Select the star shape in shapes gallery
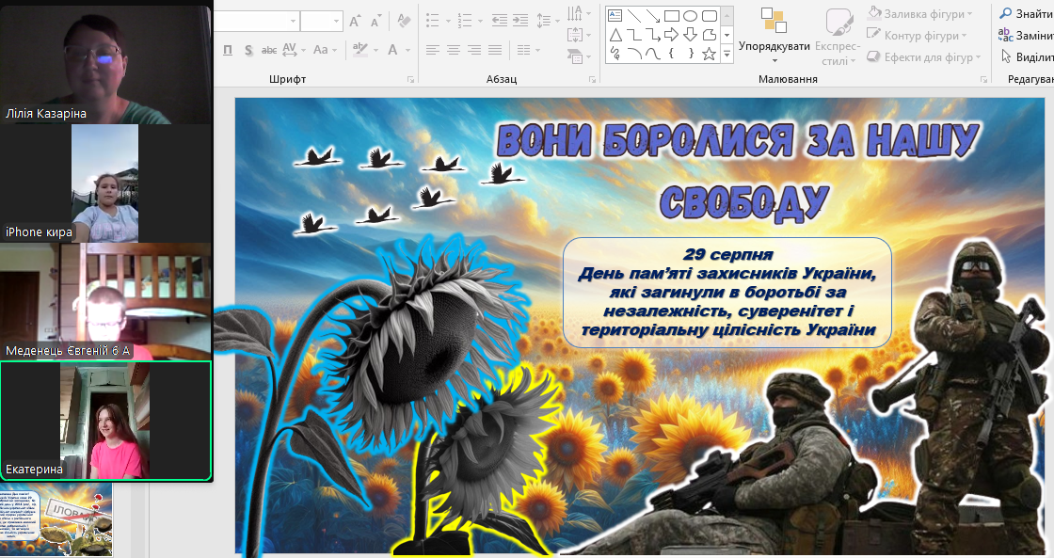1054x558 pixels. click(x=709, y=54)
